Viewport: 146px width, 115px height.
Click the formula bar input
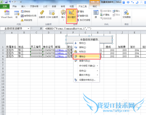pos(94,29)
